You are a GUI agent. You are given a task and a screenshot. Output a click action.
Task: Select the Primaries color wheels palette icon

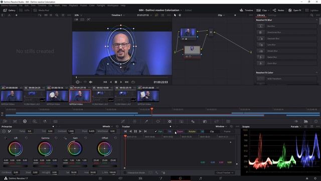click(x=25, y=122)
